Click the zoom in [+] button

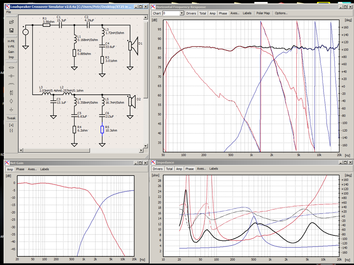click(x=11, y=125)
